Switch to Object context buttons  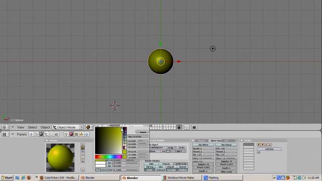click(x=46, y=134)
